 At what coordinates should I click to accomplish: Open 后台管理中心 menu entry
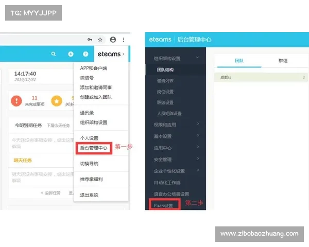coord(94,148)
